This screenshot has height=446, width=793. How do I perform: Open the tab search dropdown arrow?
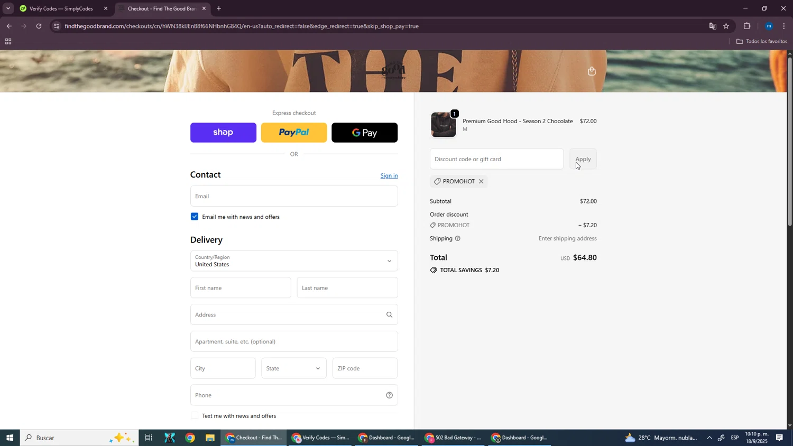(x=8, y=8)
